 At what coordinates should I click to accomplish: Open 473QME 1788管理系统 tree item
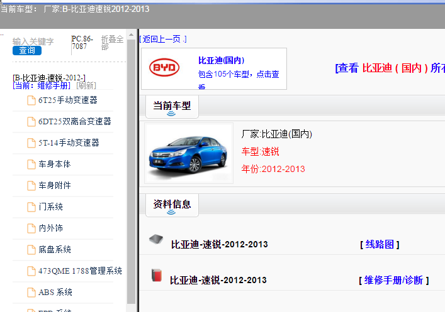click(80, 271)
